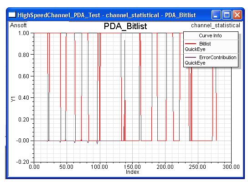
Task: Click the -0.20 tick on the y-axis
Action: tap(23, 162)
